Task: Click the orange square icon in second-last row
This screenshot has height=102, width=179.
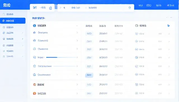Action: point(34,85)
